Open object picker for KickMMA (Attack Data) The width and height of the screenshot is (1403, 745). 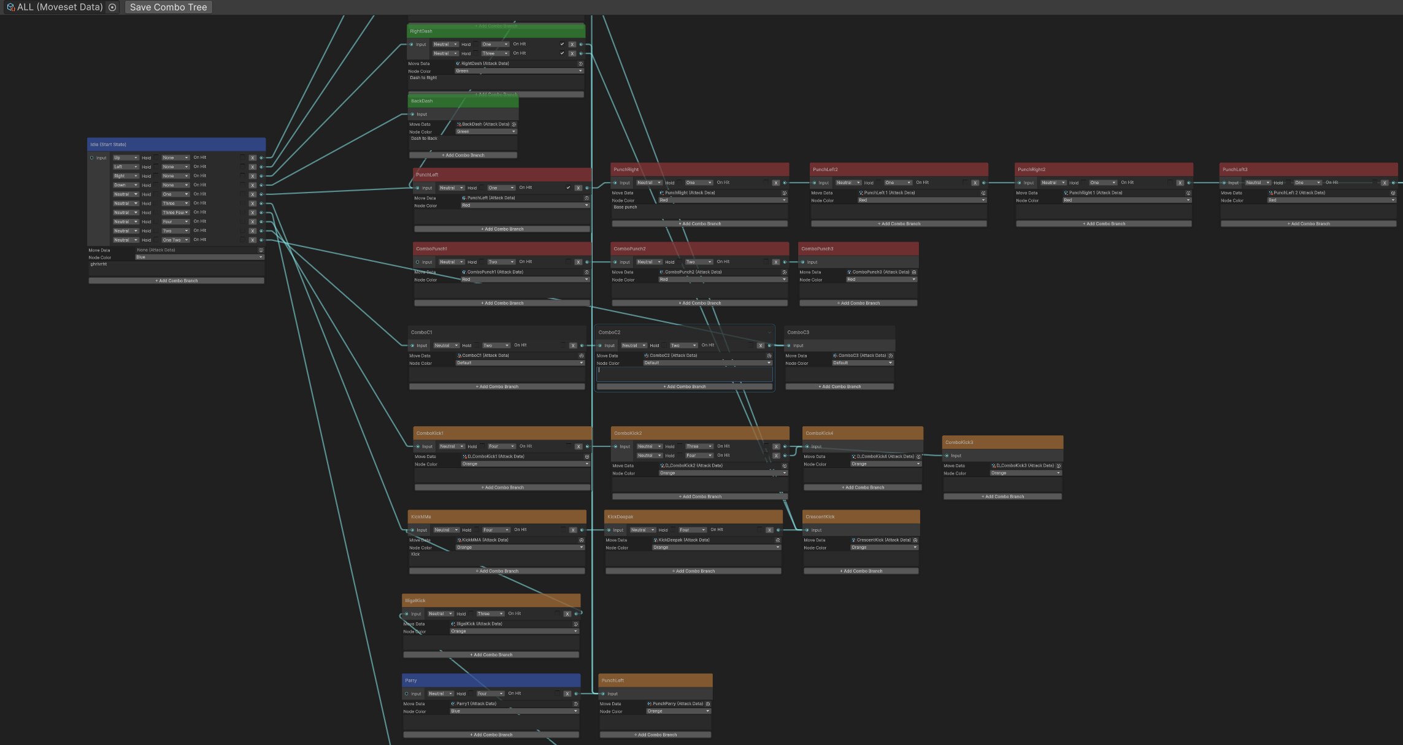tap(582, 540)
